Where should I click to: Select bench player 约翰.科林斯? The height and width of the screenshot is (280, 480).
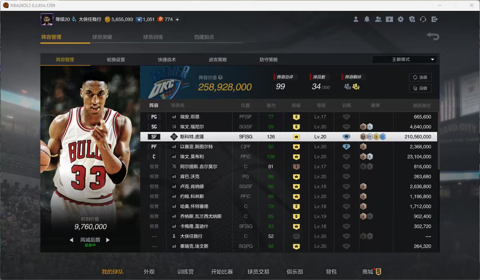(192, 197)
